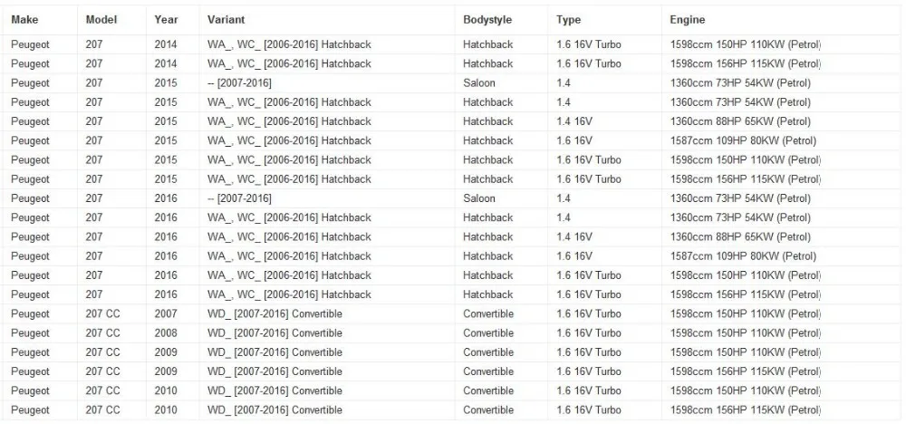Select the 2014 row with 156HP 115KW engine
Viewport: 906px width, 424px height.
[453, 63]
